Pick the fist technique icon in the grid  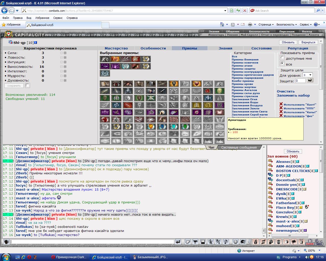[x=105, y=84]
